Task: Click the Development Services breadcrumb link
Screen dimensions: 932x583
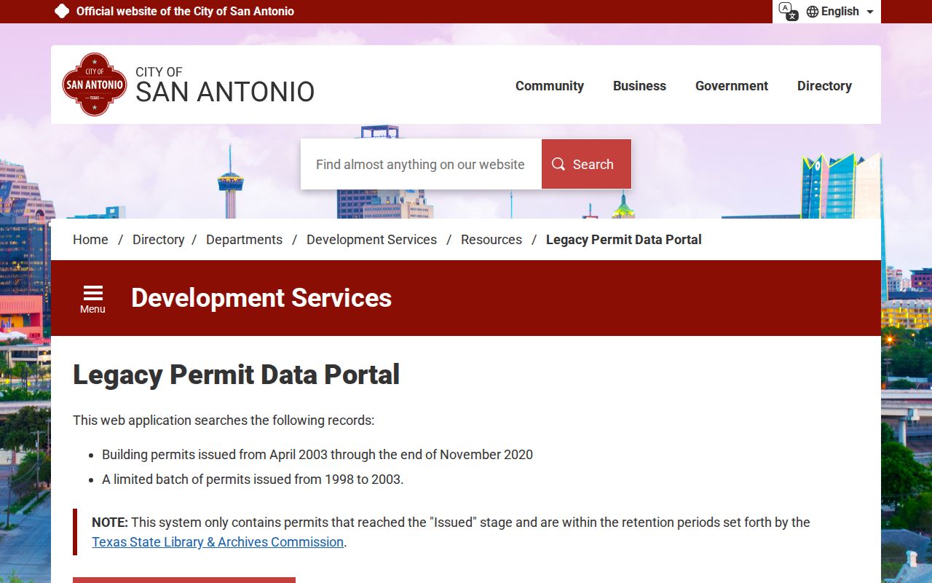Action: pyautogui.click(x=371, y=240)
